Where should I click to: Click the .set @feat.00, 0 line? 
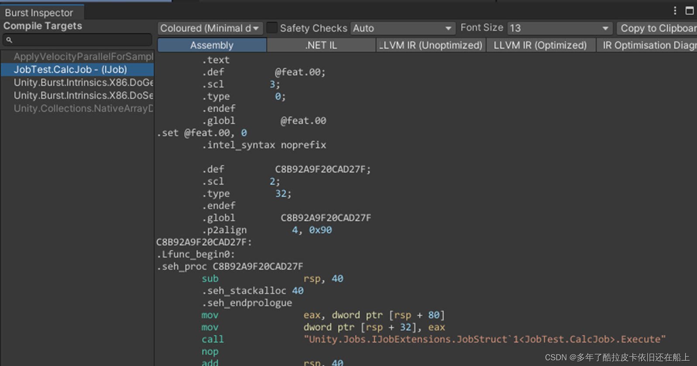pos(202,133)
